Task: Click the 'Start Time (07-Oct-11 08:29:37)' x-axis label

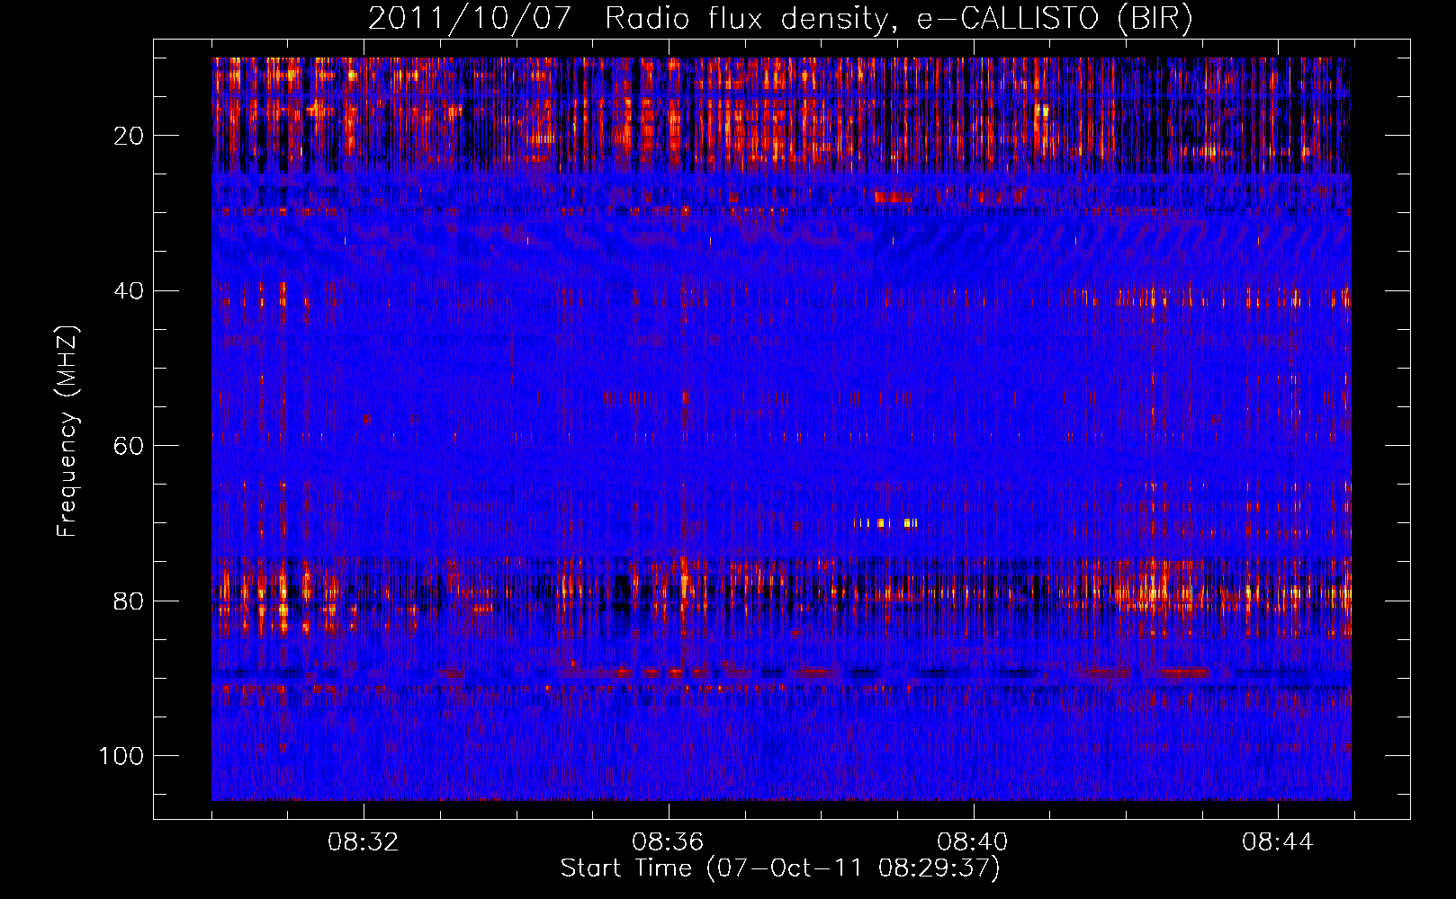Action: tap(780, 868)
